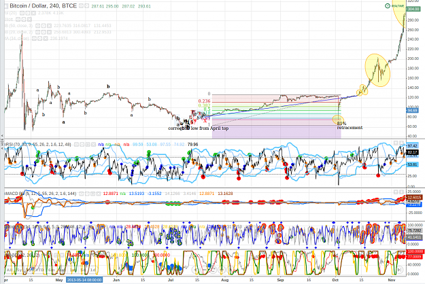Click the 75.7282 stochastic value label
425x284 pixels.
(x=414, y=230)
